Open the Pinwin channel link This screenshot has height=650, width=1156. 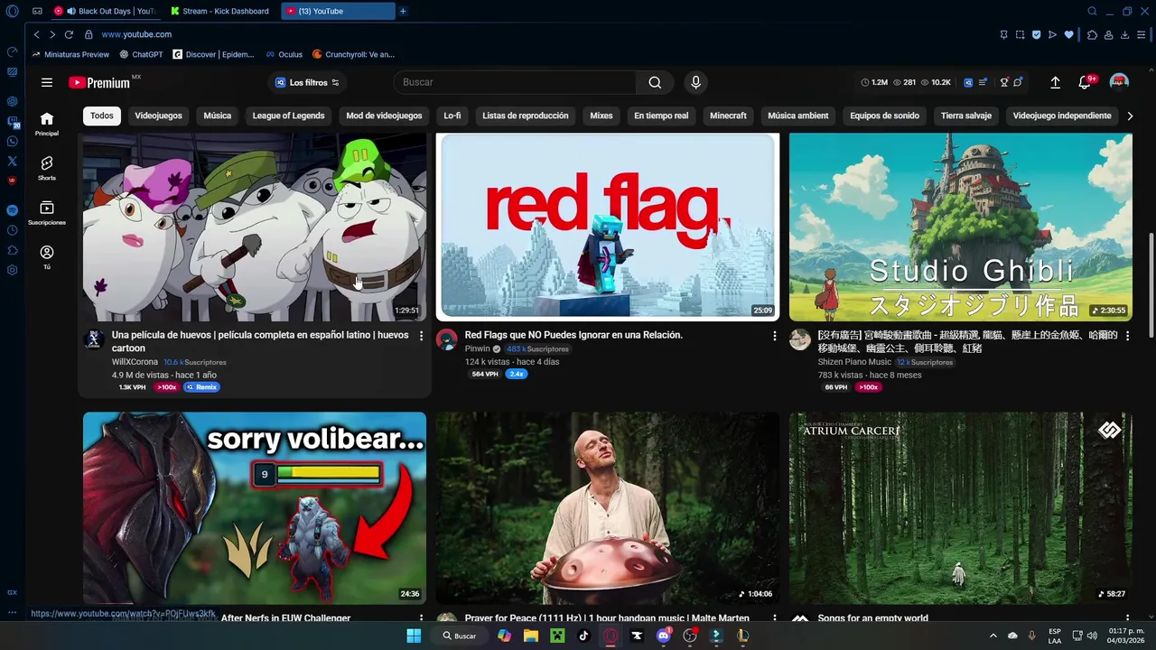tap(478, 348)
